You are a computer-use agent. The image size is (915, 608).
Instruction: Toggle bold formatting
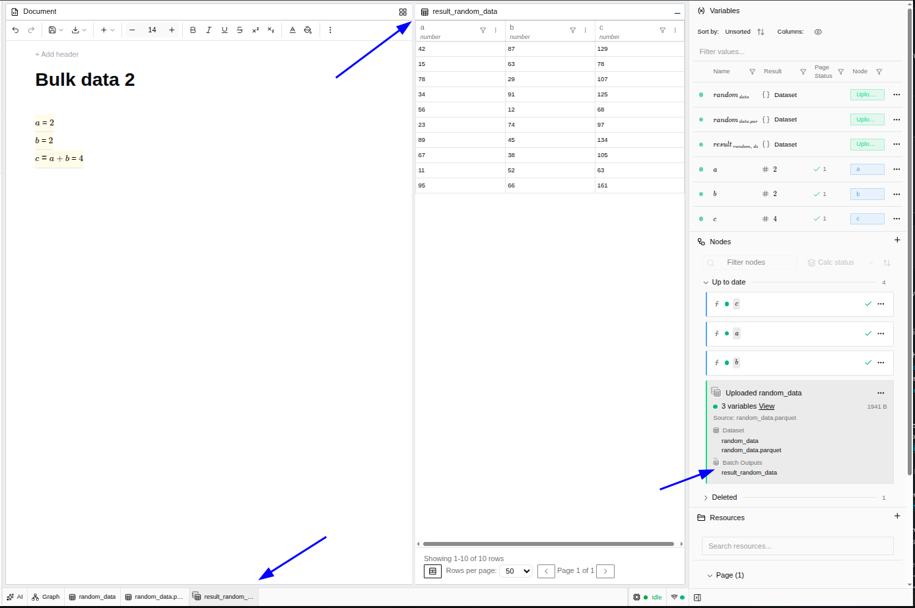click(x=193, y=30)
